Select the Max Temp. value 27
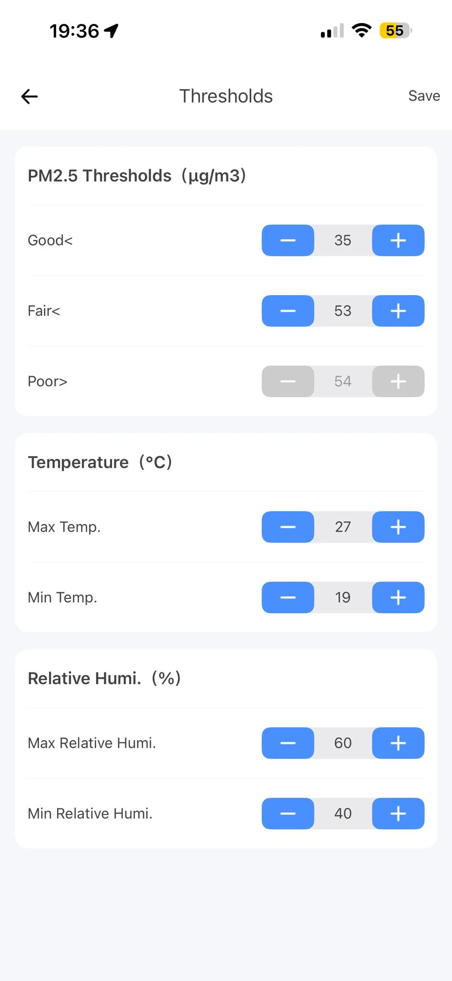The width and height of the screenshot is (452, 981). click(343, 527)
